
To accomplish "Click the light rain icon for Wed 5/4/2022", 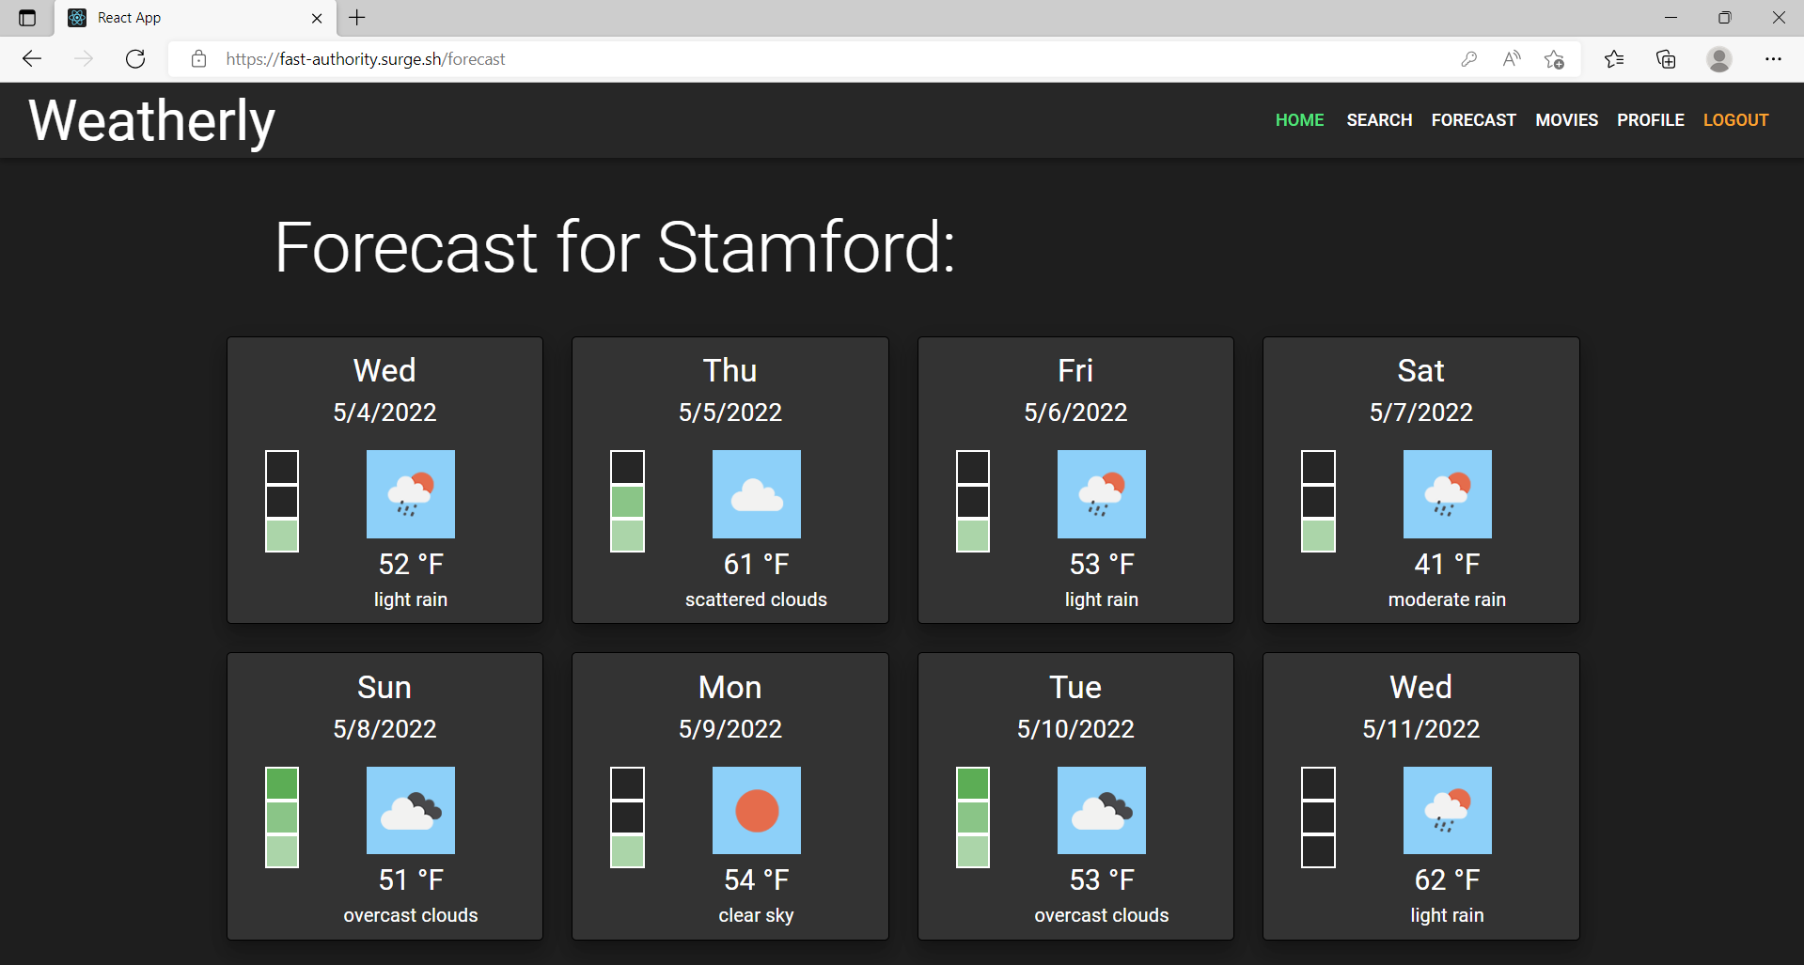I will (x=411, y=494).
